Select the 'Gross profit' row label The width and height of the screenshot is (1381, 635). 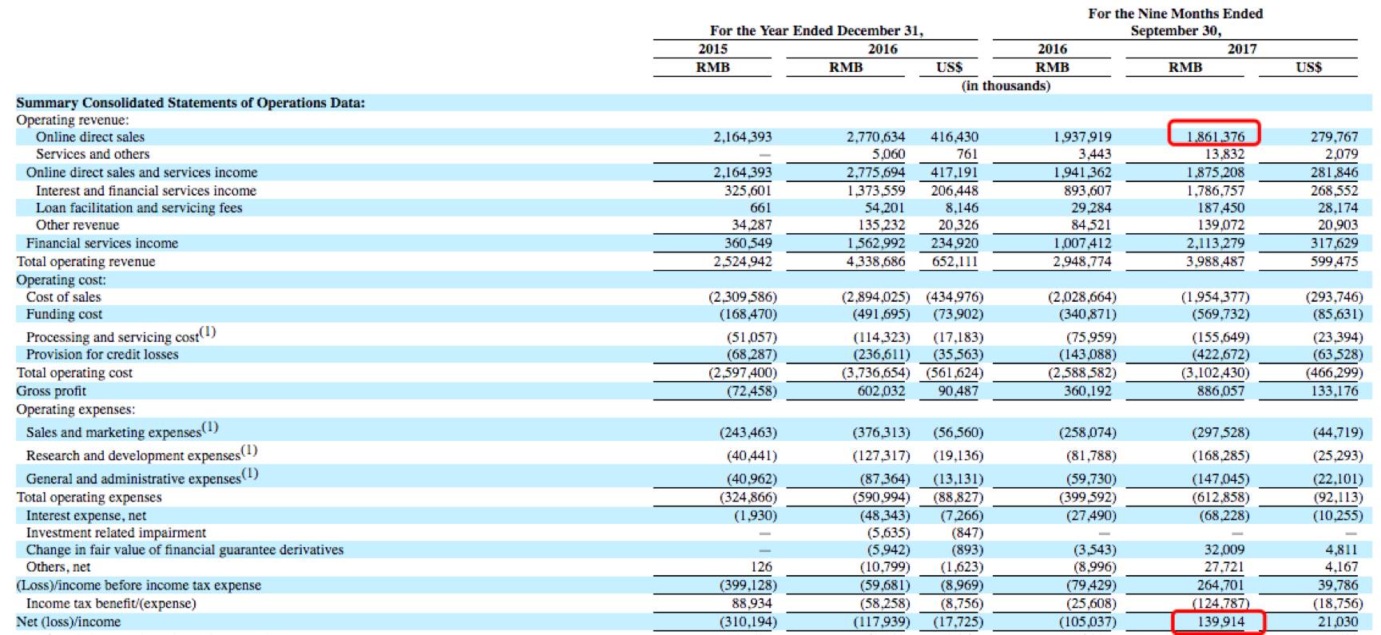(51, 391)
